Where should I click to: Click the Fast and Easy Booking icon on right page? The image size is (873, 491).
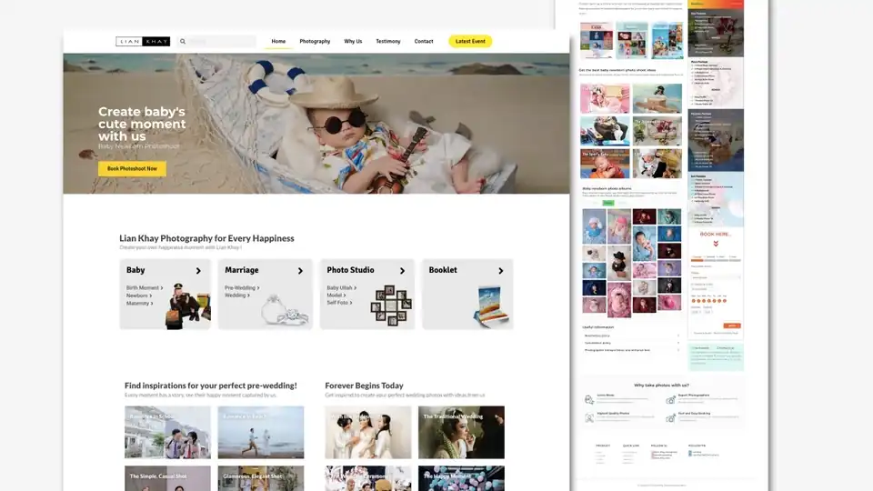[x=671, y=418]
